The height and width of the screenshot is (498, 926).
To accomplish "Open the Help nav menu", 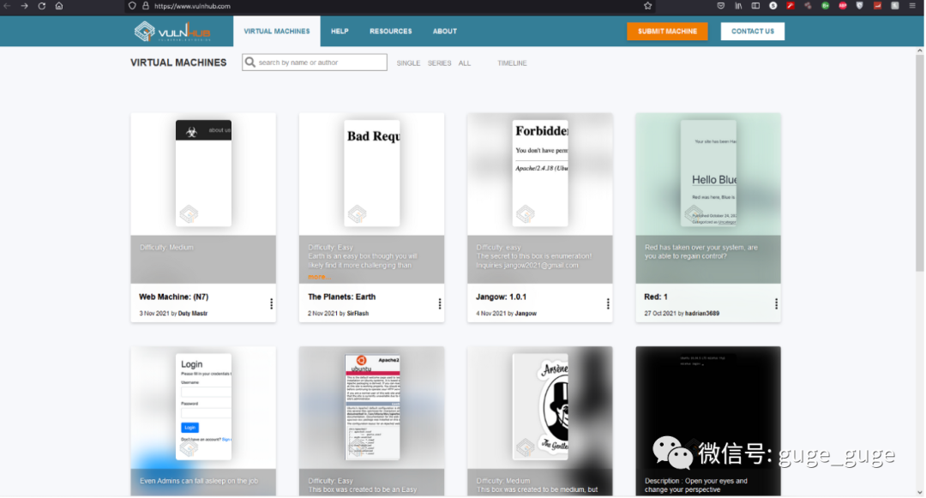I will (340, 31).
